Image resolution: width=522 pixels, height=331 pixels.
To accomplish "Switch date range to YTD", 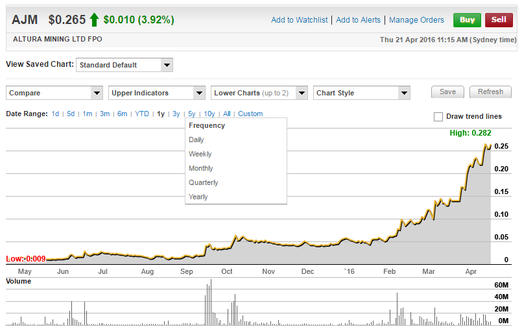I will (x=141, y=114).
